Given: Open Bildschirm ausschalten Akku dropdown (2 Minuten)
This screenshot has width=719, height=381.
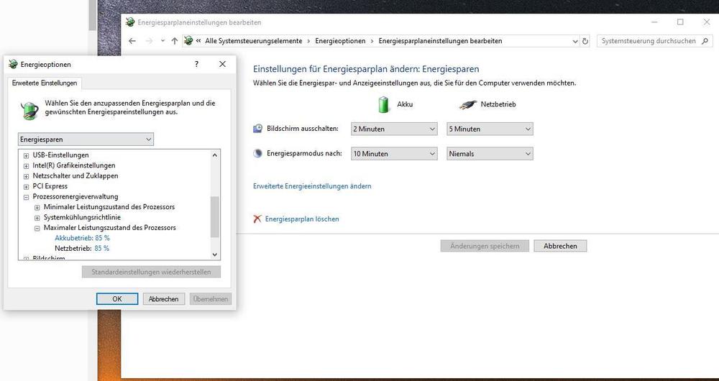Looking at the screenshot, I should (394, 129).
